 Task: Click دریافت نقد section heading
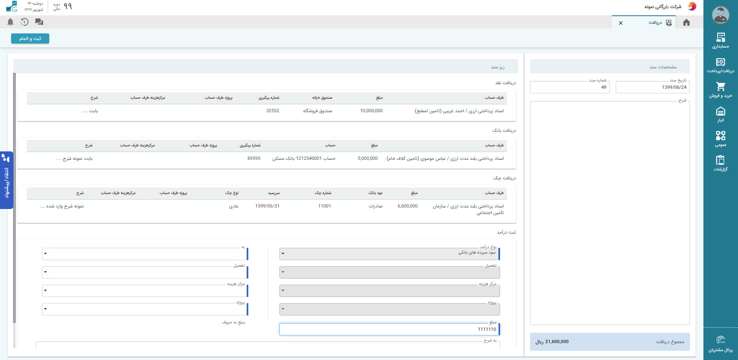(505, 83)
